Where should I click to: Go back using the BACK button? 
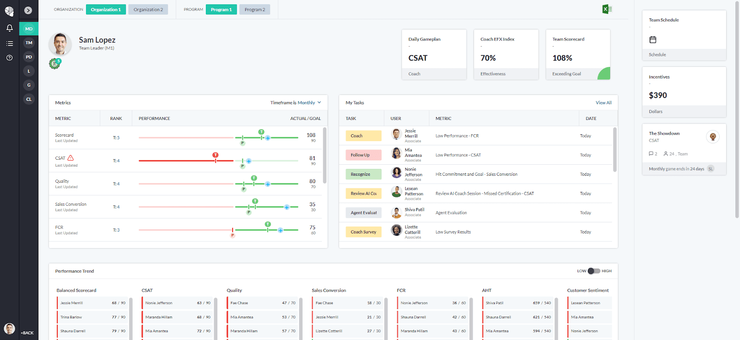27,333
